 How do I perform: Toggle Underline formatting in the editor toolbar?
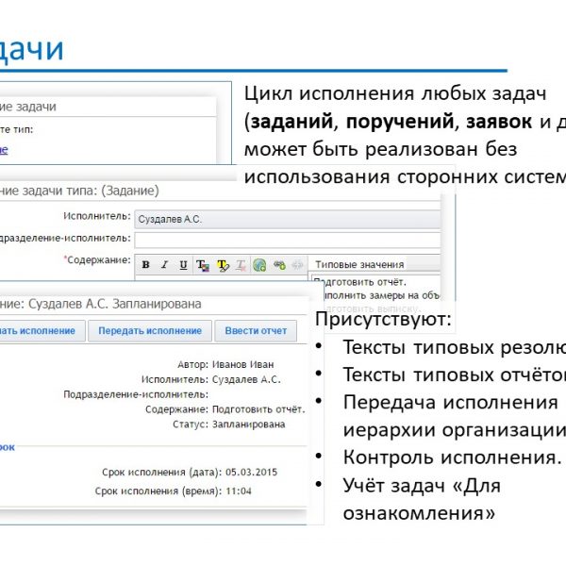183,265
